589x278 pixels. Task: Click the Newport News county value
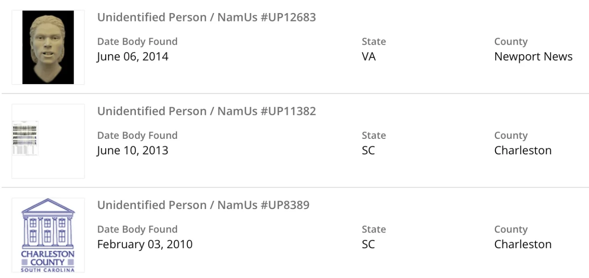(x=533, y=56)
